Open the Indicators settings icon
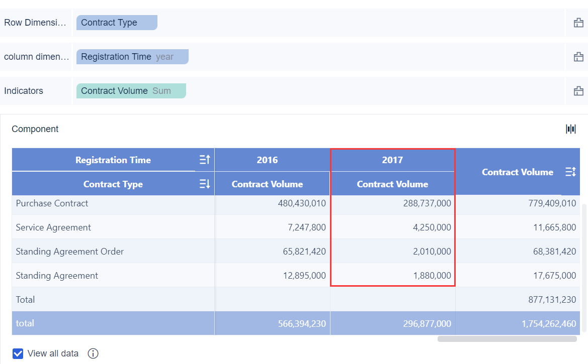588x364 pixels. click(x=577, y=90)
